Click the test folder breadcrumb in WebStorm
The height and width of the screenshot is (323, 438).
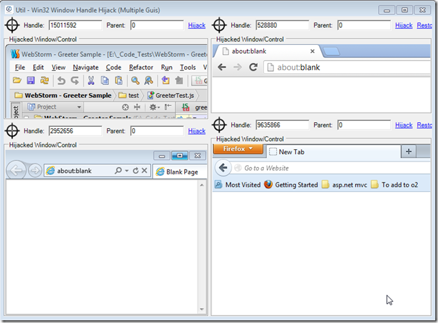(129, 96)
